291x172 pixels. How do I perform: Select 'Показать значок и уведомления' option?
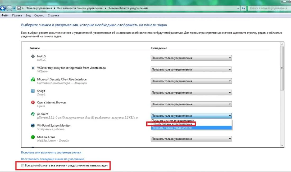click(x=191, y=121)
